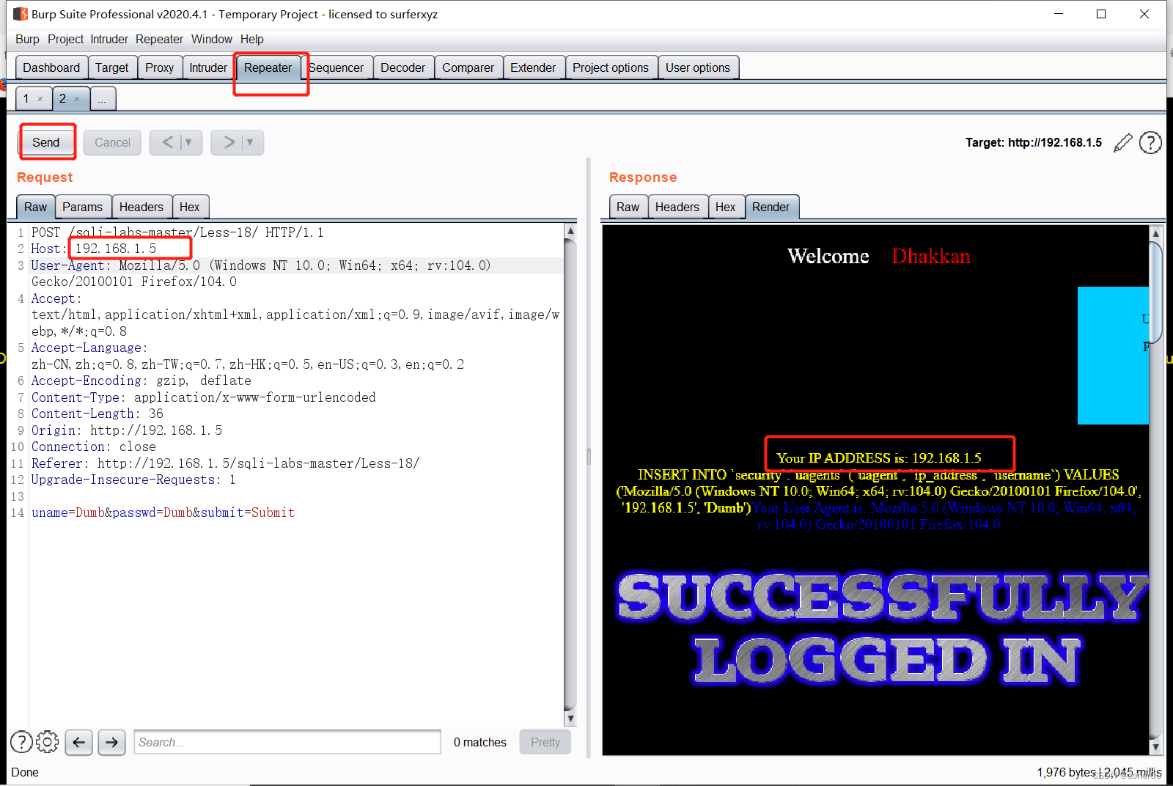Click the Referer header line
This screenshot has height=786, width=1173.
pyautogui.click(x=225, y=463)
